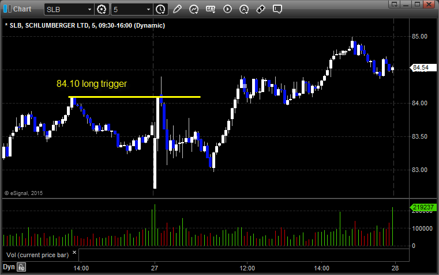Select the pencil drawing tool

point(177,9)
